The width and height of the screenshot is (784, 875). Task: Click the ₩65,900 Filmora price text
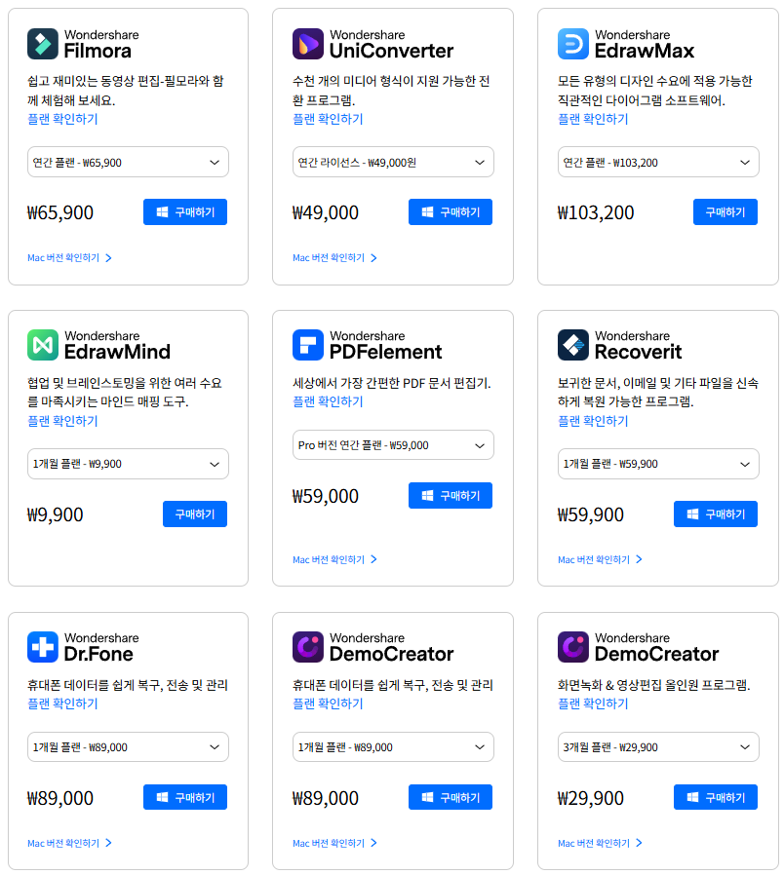coord(60,212)
